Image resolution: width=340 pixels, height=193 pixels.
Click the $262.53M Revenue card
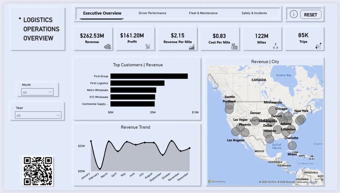tap(93, 39)
